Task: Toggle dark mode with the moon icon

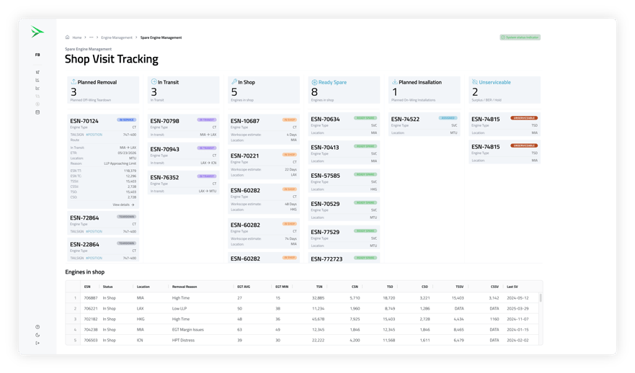Action: 37,335
